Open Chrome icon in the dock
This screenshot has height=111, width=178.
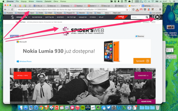41,107
